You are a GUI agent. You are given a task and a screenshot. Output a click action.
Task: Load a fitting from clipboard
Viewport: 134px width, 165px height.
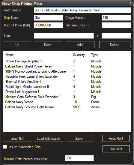point(48,139)
